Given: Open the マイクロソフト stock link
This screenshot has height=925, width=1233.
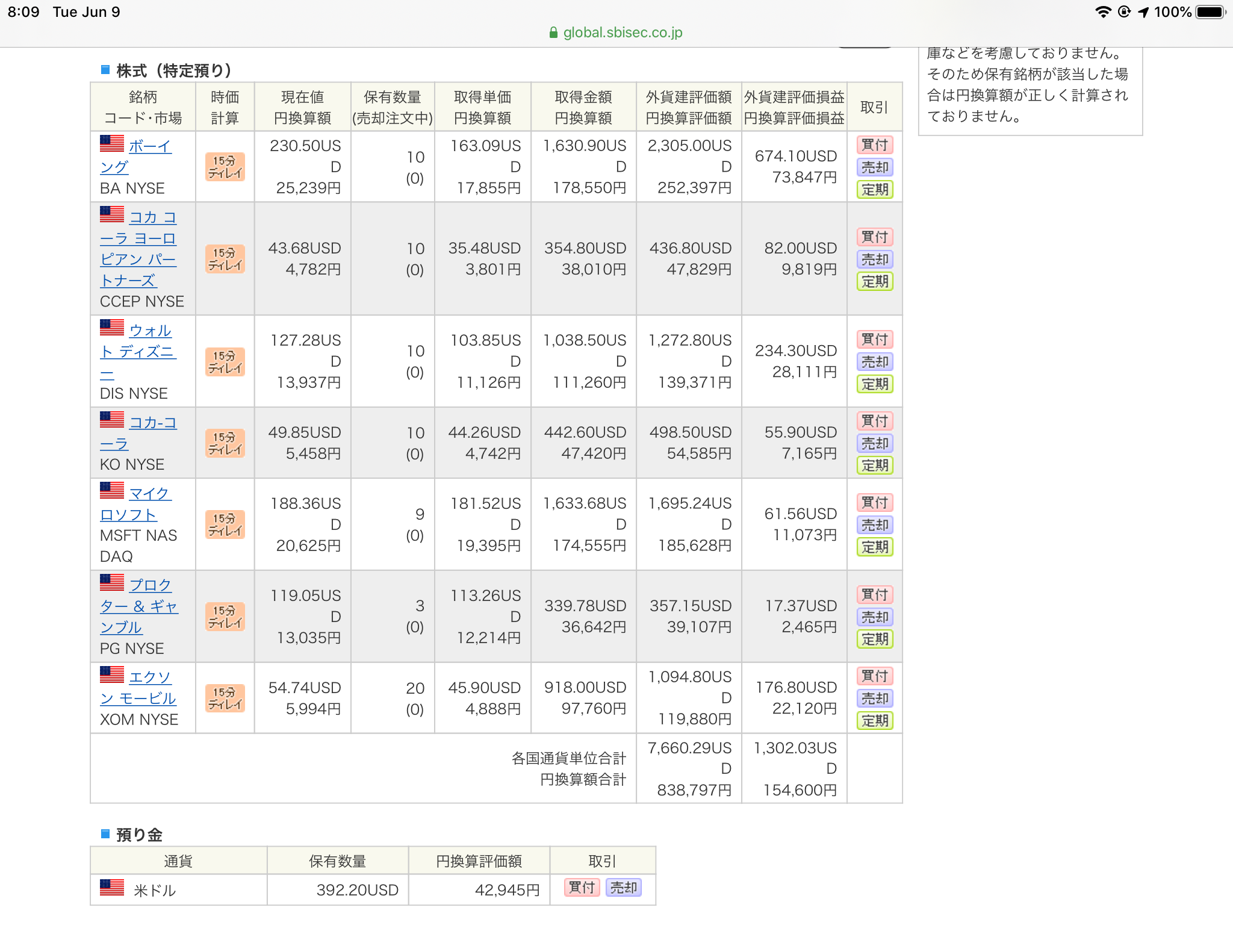Looking at the screenshot, I should pos(136,504).
